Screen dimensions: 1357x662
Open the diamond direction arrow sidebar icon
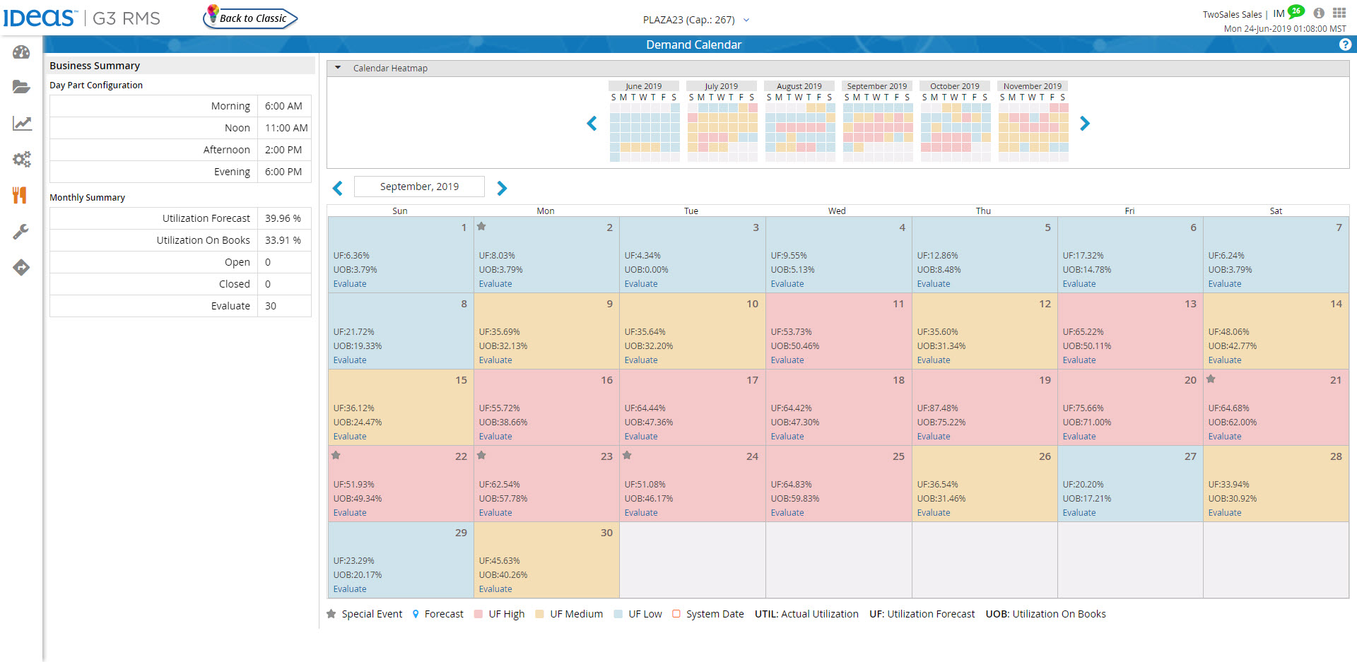point(21,268)
